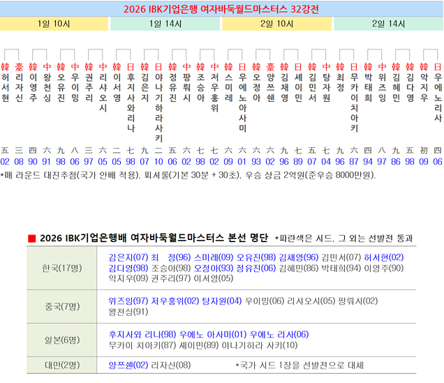This screenshot has height=383, width=444.
Task: Select the '2일 10시' time slot header
Action: [x=277, y=24]
